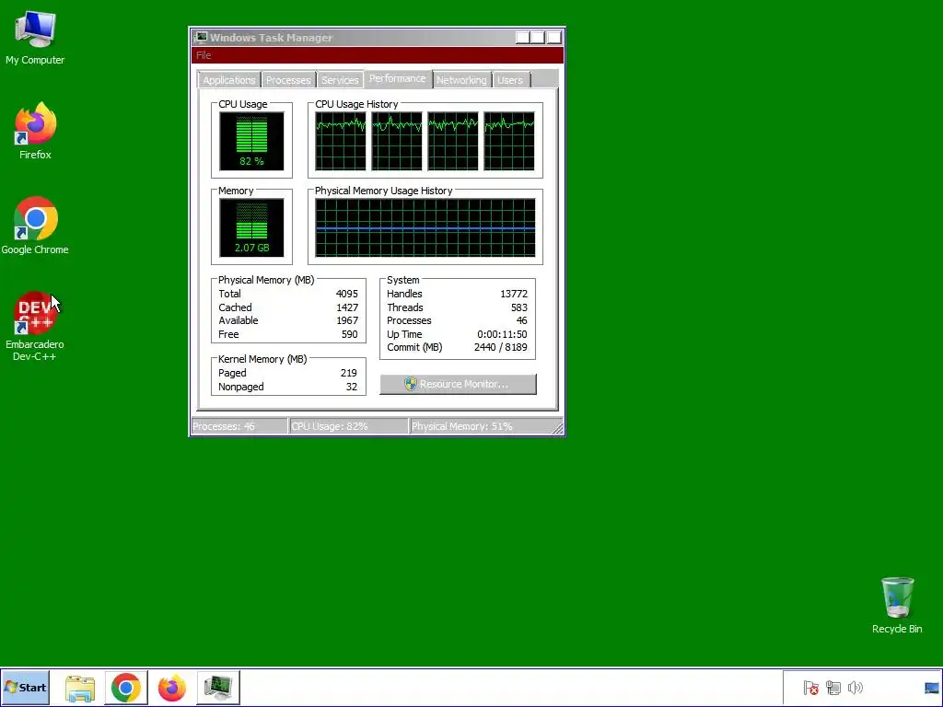This screenshot has height=707, width=943.
Task: Click the Memory 2.07 GB meter
Action: tap(251, 228)
